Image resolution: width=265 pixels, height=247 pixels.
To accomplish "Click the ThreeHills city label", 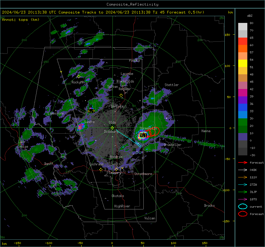I will pyautogui.click(x=148, y=128).
